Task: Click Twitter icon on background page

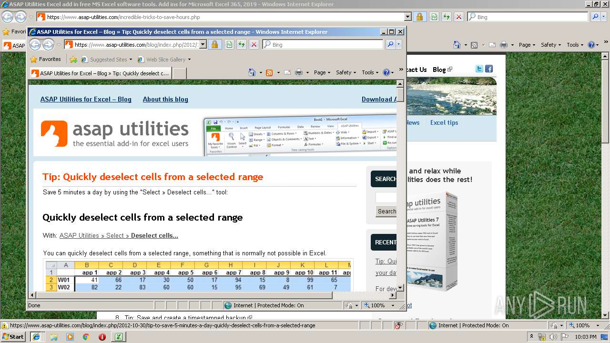Action: tap(479, 69)
